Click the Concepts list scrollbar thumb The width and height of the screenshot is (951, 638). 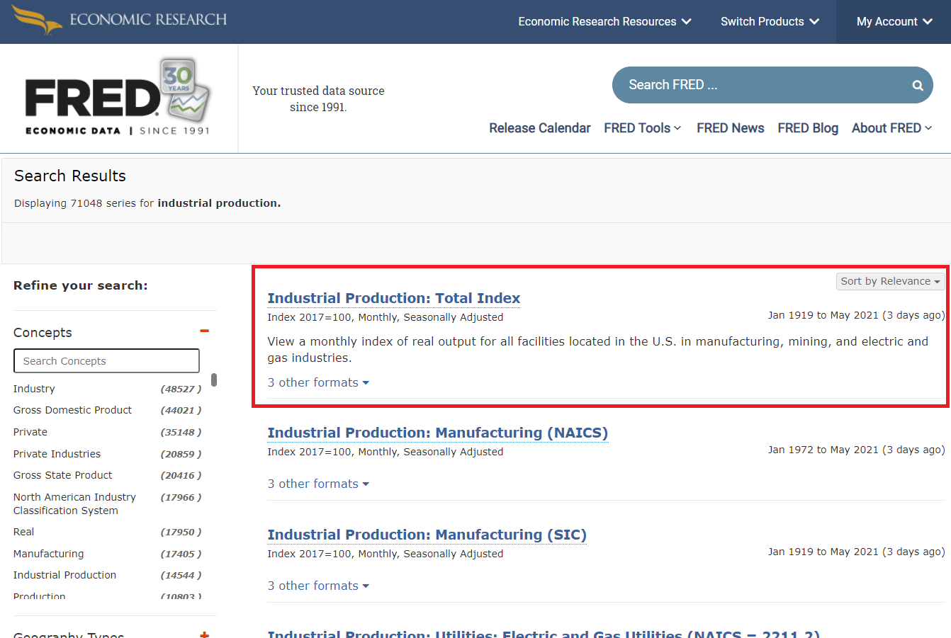click(214, 380)
